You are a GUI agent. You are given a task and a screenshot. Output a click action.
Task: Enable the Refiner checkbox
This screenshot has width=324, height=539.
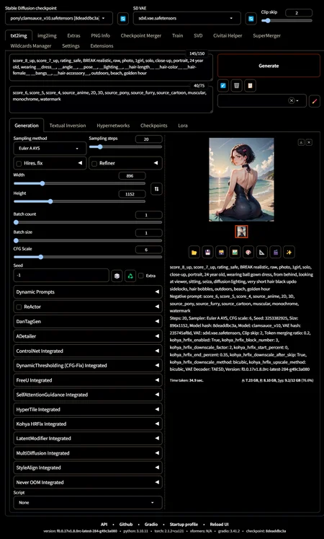click(94, 164)
